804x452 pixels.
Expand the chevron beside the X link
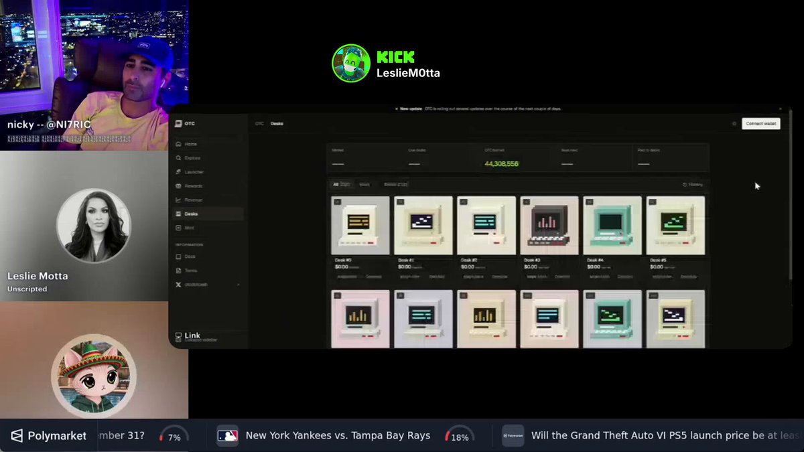(238, 285)
